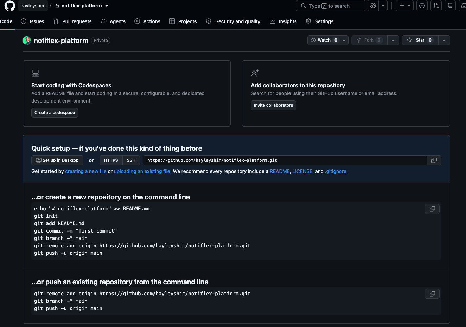The height and width of the screenshot is (327, 466).
Task: Click the echo README.md command line
Action: [x=92, y=209]
